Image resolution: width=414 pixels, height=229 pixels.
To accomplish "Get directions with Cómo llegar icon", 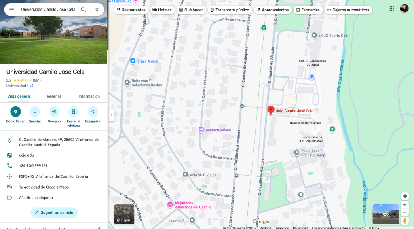I will pos(15,112).
